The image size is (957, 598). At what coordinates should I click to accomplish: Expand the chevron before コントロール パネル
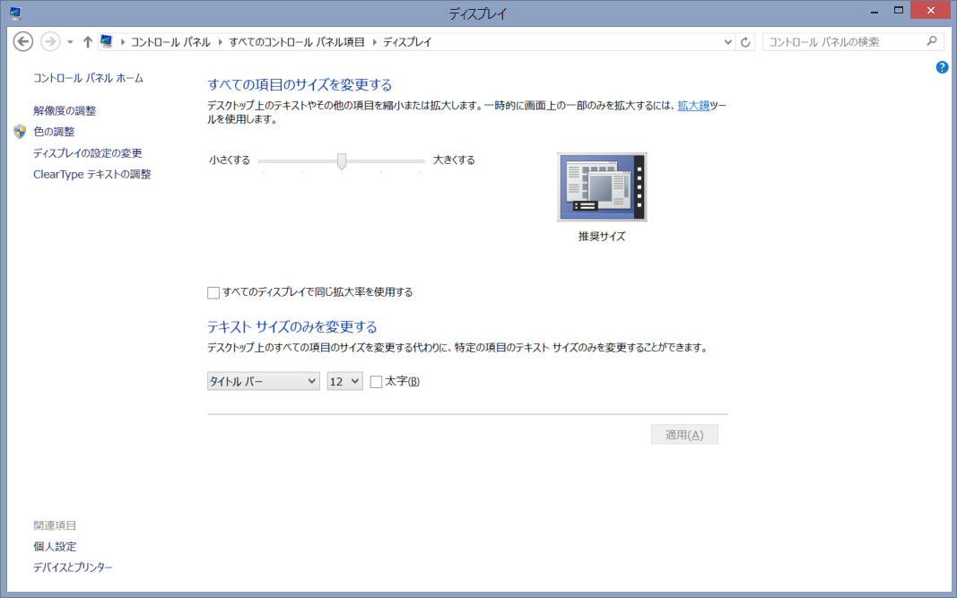(x=123, y=42)
